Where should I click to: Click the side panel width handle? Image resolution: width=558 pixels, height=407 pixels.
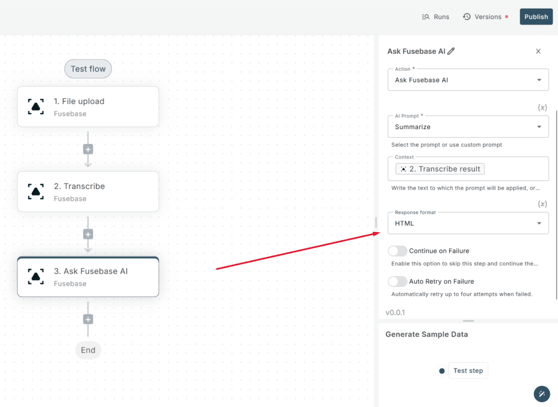(x=376, y=222)
